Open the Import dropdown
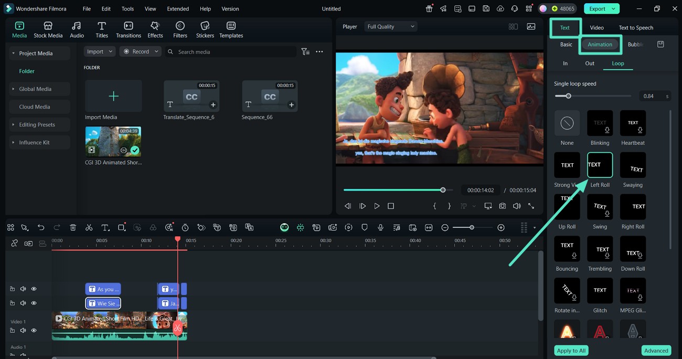Viewport: 682px width, 359px height. [99, 51]
